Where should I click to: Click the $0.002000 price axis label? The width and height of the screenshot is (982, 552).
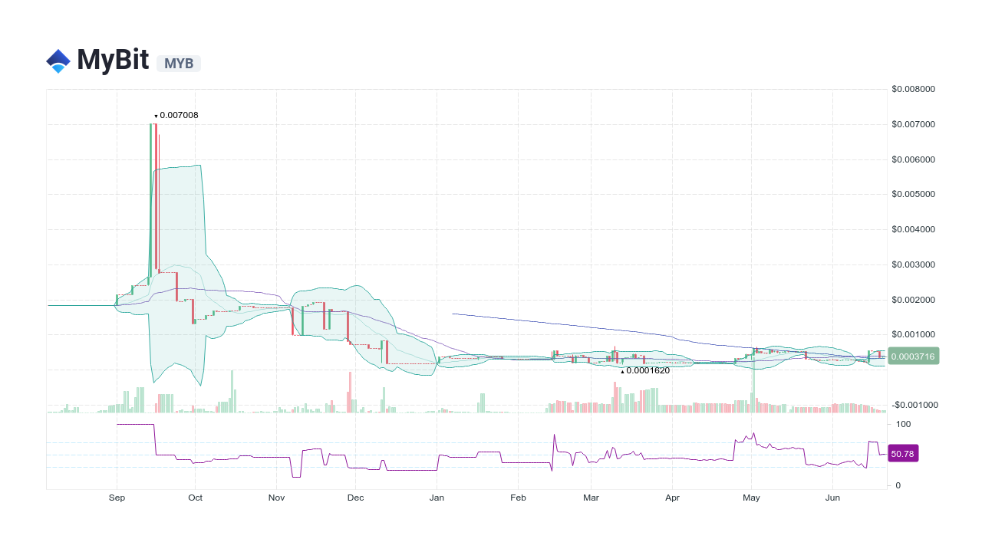(x=914, y=300)
